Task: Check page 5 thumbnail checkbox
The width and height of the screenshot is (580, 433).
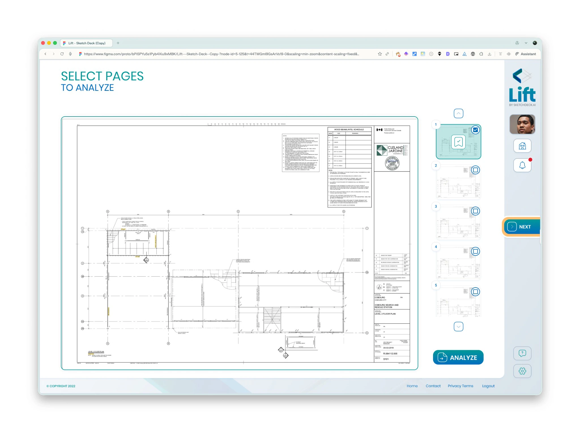Action: click(475, 292)
